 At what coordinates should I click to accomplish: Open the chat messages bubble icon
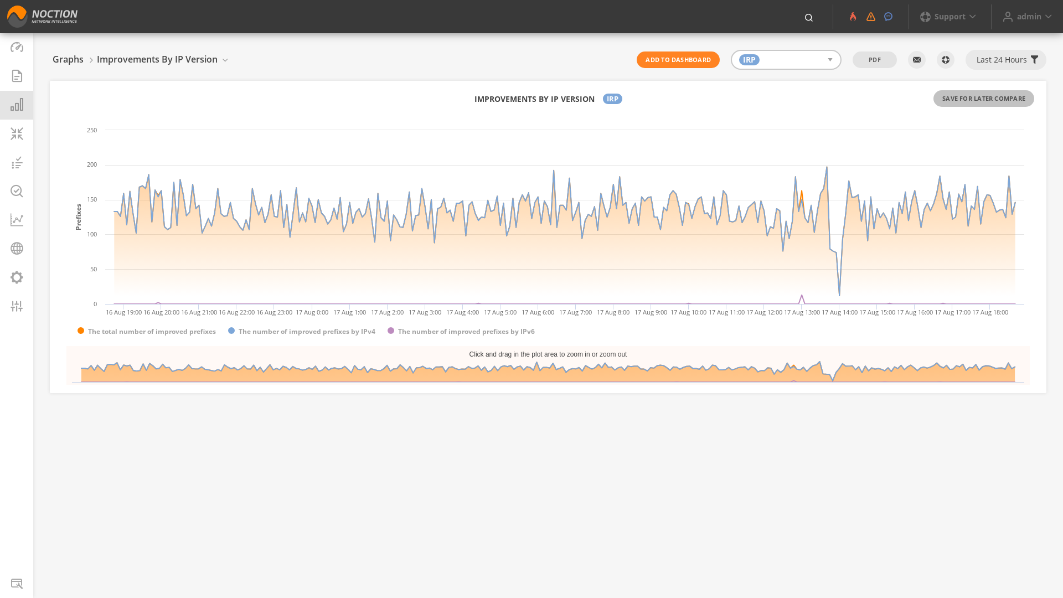coord(889,17)
